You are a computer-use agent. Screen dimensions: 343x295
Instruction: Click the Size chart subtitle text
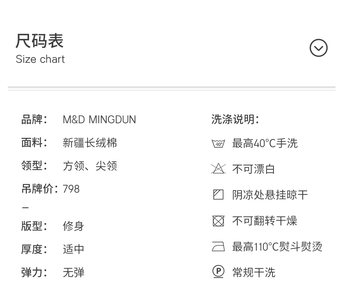[x=40, y=59]
